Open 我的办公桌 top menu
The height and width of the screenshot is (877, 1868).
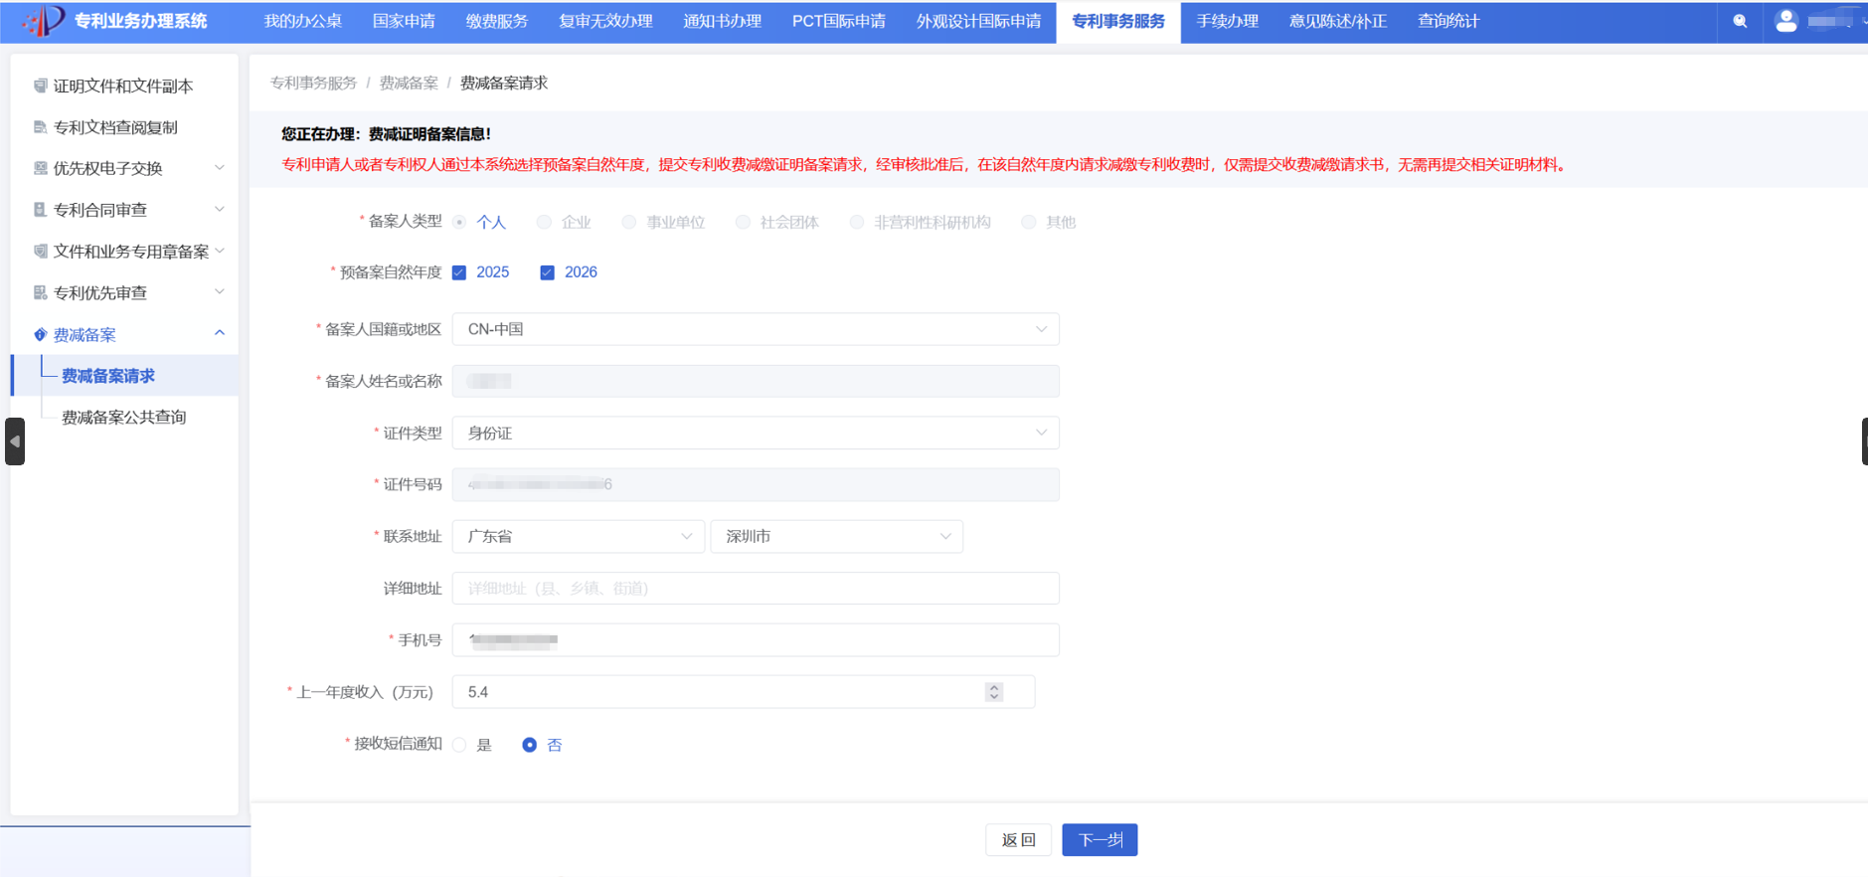tap(302, 21)
